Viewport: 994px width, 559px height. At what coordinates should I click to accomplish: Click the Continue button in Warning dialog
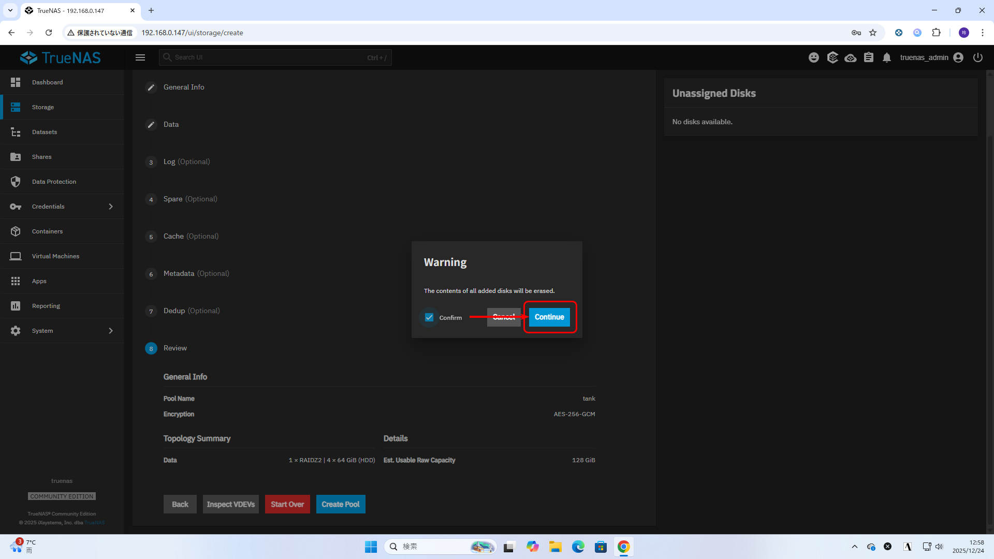point(549,317)
